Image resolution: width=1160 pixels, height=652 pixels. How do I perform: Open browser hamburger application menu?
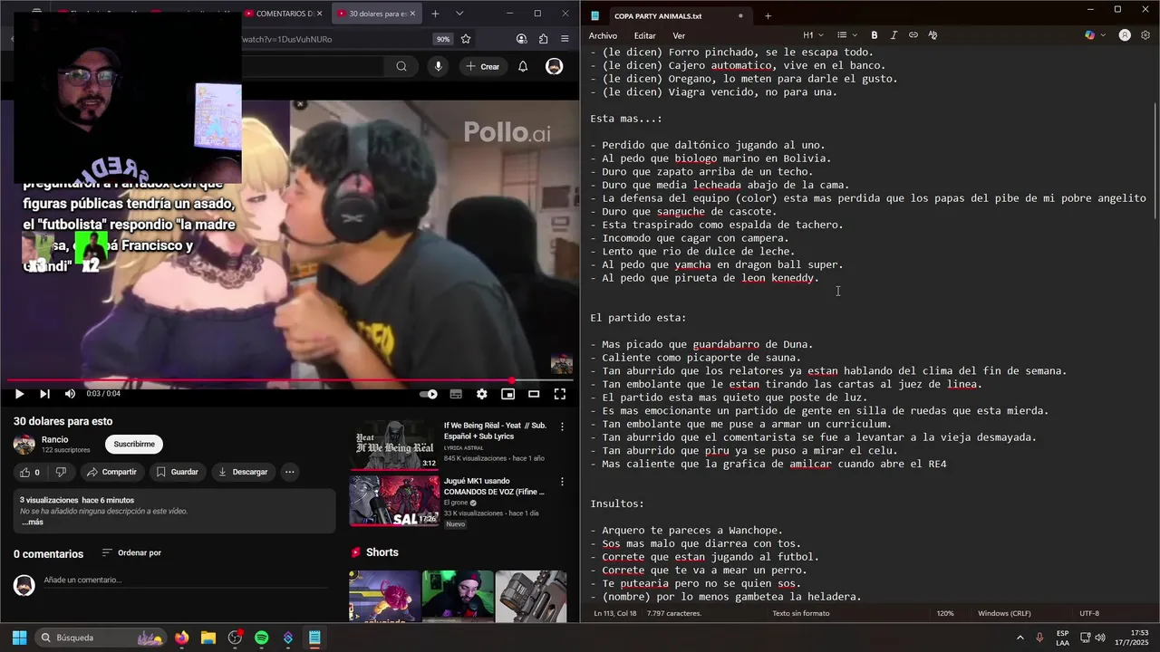565,39
